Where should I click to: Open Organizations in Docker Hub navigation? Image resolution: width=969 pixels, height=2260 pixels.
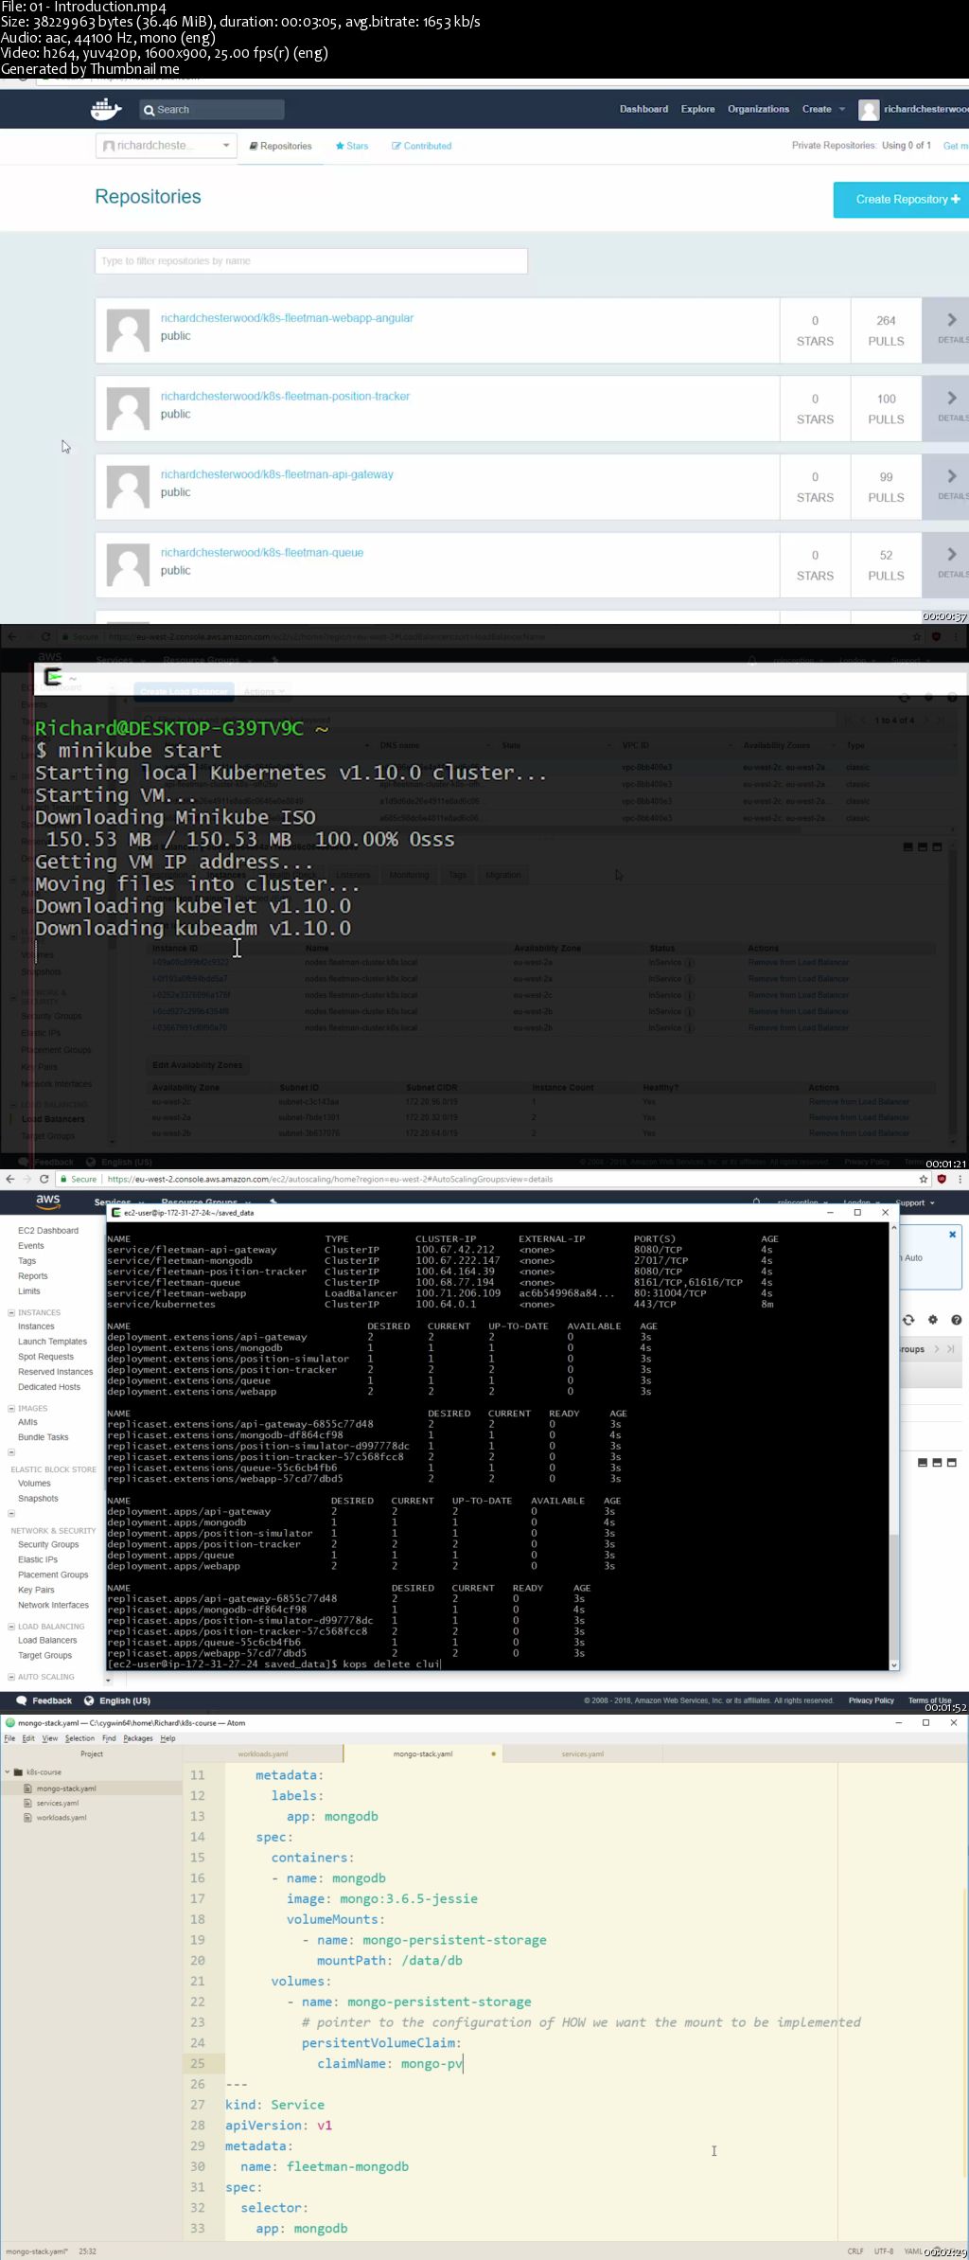click(758, 109)
